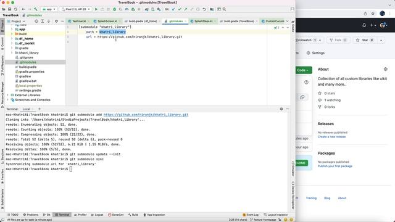
Task: Click the Run app play button
Action: click(96, 9)
